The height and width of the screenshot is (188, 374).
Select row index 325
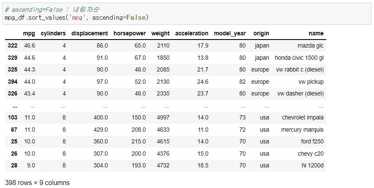[x=12, y=70]
